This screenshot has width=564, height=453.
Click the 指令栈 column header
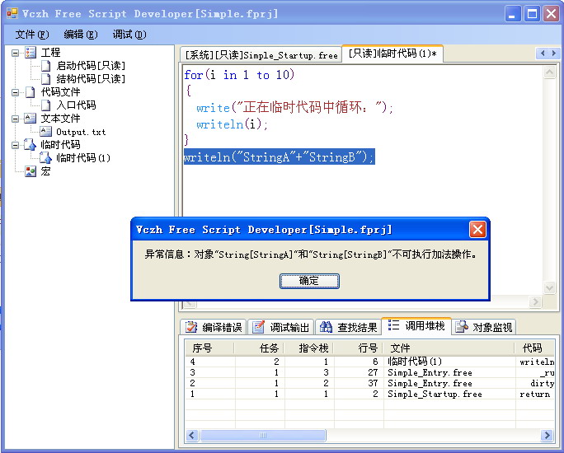(x=309, y=348)
